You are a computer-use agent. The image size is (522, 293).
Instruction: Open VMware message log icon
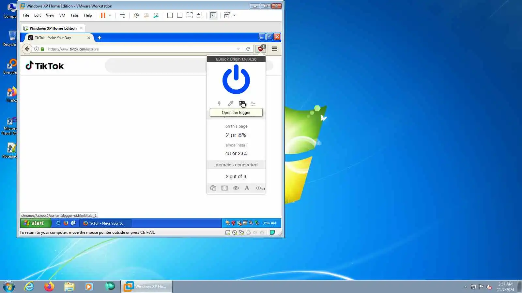pos(272,232)
